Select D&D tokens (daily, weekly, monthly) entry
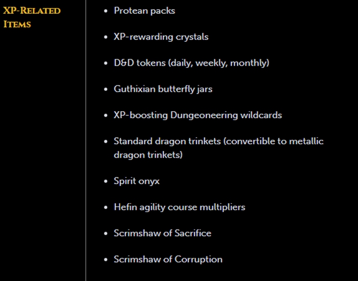 192,63
